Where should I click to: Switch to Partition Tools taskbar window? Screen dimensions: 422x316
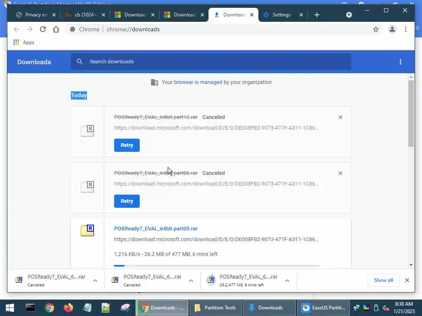click(x=216, y=308)
